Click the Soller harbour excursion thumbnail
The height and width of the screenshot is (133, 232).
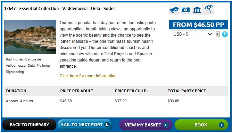(x=30, y=37)
